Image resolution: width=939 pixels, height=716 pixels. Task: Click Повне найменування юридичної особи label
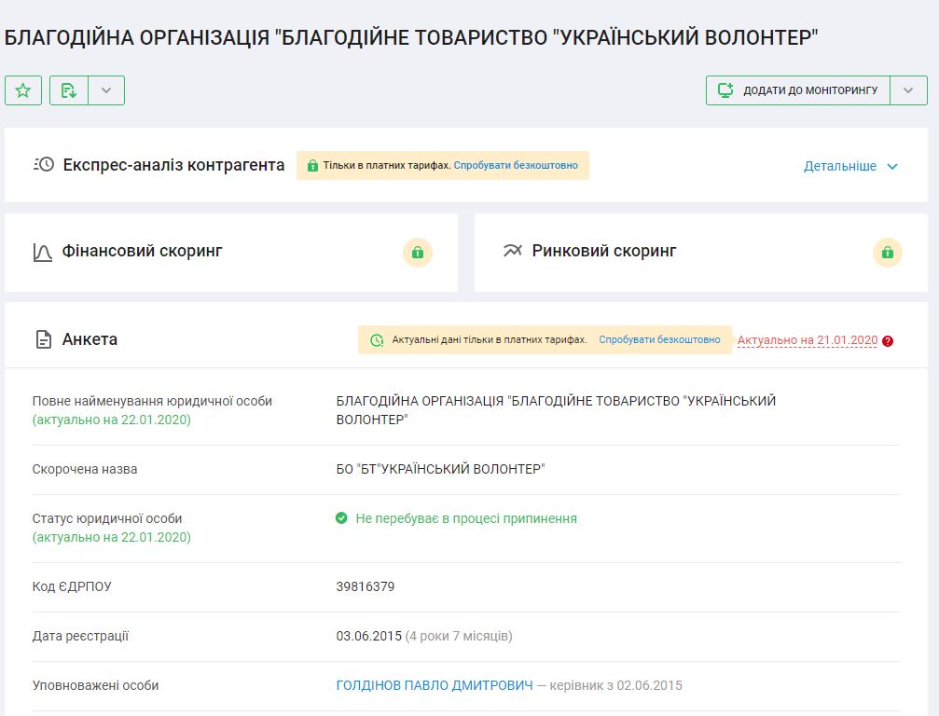[152, 401]
